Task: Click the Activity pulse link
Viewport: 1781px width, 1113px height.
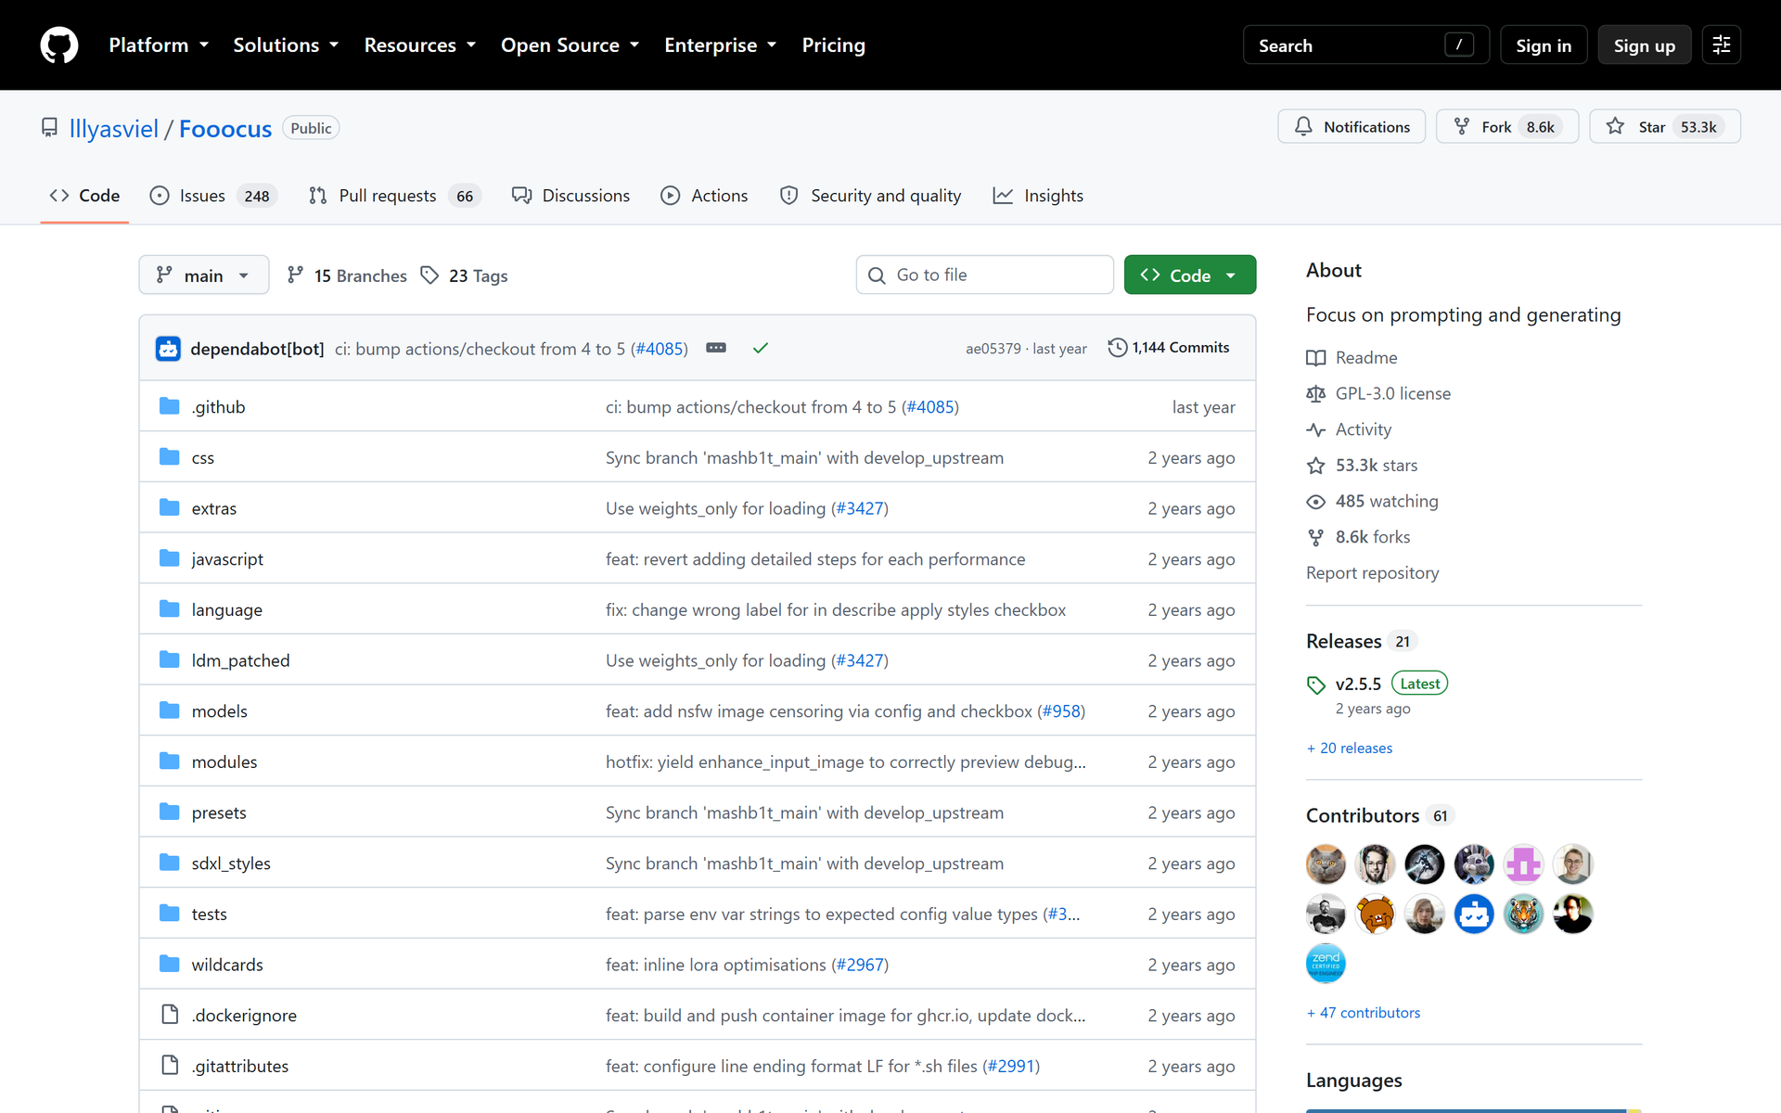Action: pyautogui.click(x=1349, y=429)
